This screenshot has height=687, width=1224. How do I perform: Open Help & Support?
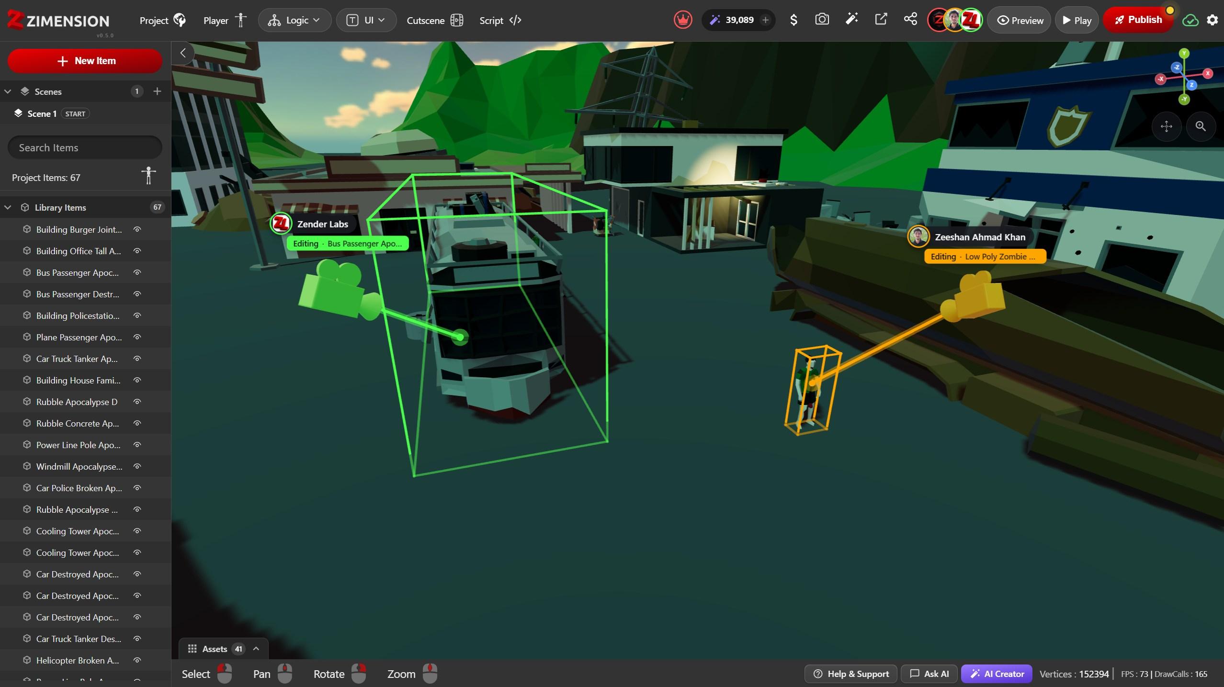pos(851,674)
